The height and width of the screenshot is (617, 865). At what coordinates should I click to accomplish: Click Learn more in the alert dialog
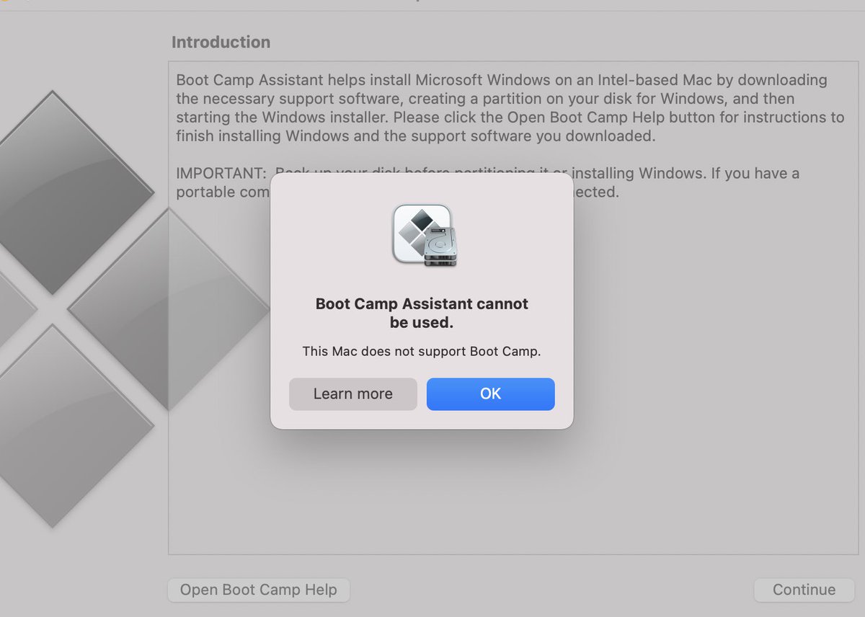click(x=353, y=394)
